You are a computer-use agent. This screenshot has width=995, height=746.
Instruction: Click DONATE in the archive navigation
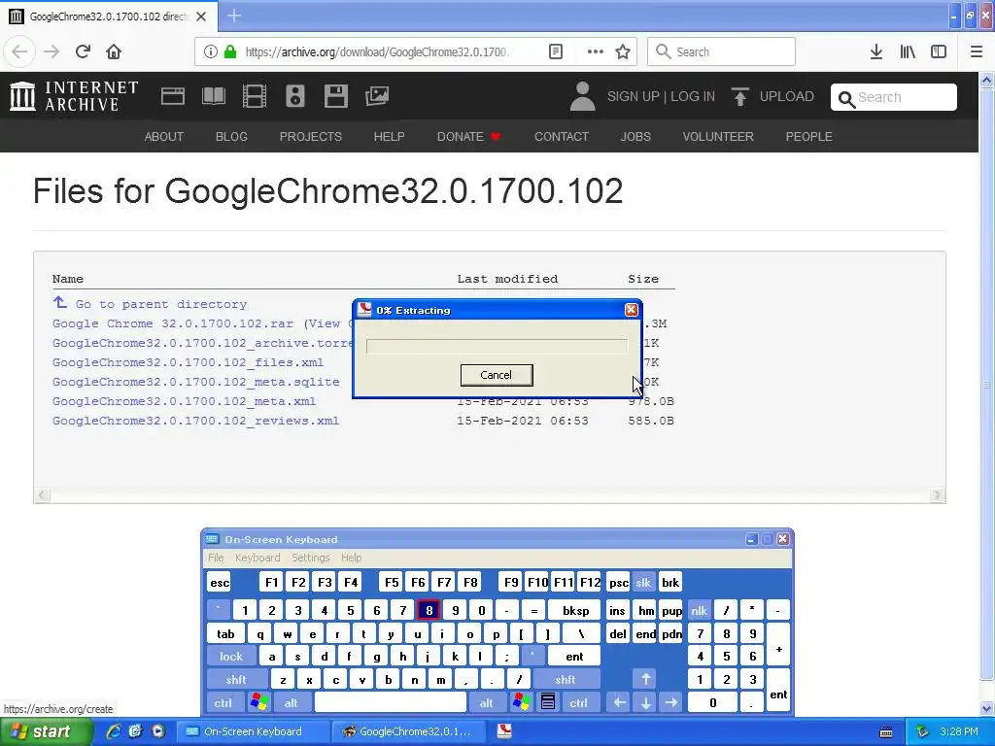[x=467, y=136]
